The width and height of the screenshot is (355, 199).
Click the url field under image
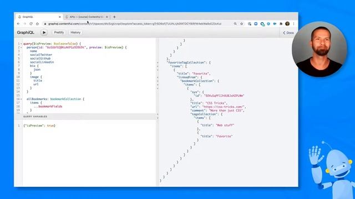click(35, 84)
